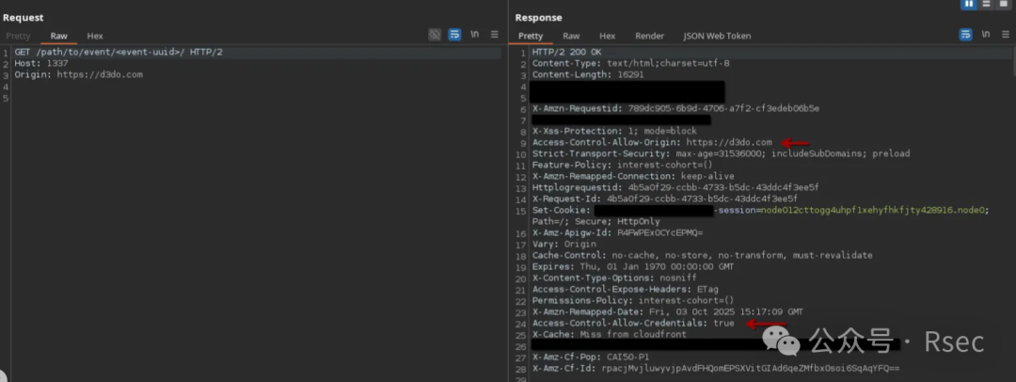Click Access-Control-Allow-Origin response header
Screen dimensions: 1016x382
click(x=652, y=142)
